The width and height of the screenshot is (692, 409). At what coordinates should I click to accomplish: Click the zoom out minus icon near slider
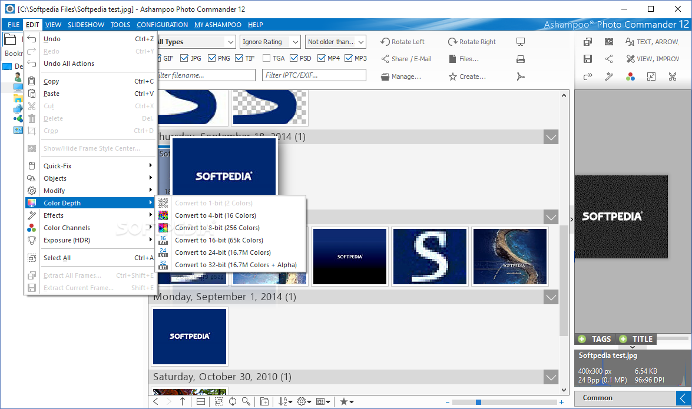pyautogui.click(x=448, y=402)
